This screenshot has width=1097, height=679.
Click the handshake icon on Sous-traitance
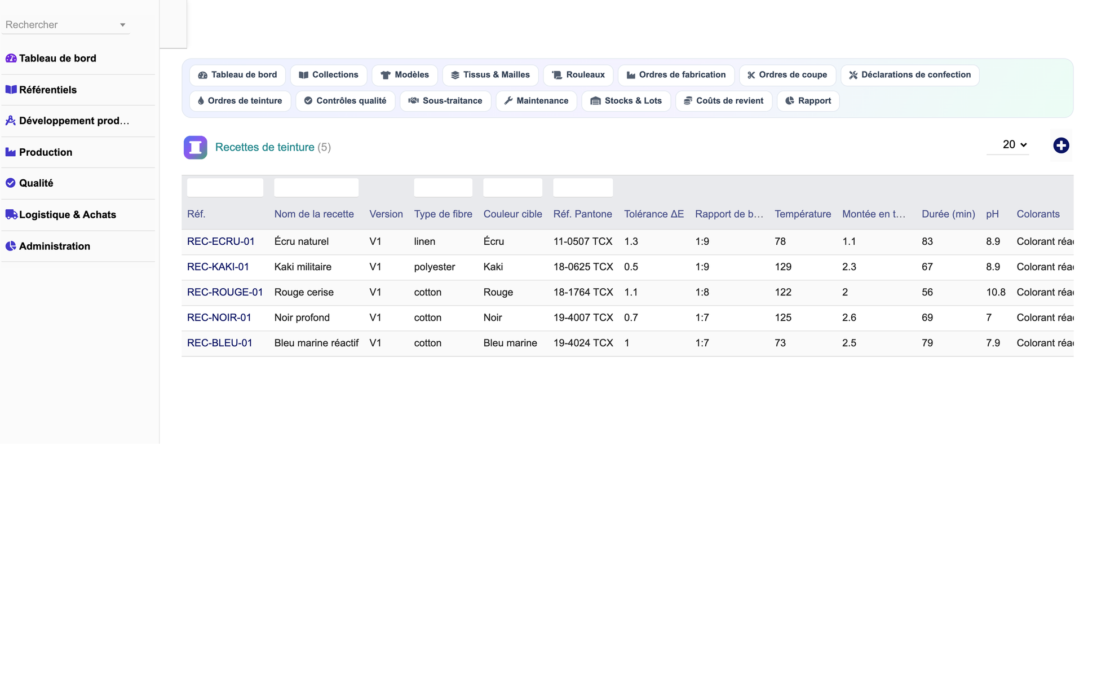click(x=413, y=101)
